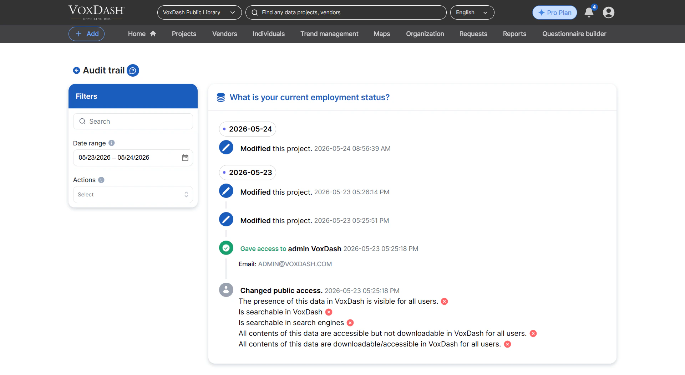Viewport: 685px width, 375px height.
Task: Open the date range calendar picker
Action: click(x=185, y=158)
